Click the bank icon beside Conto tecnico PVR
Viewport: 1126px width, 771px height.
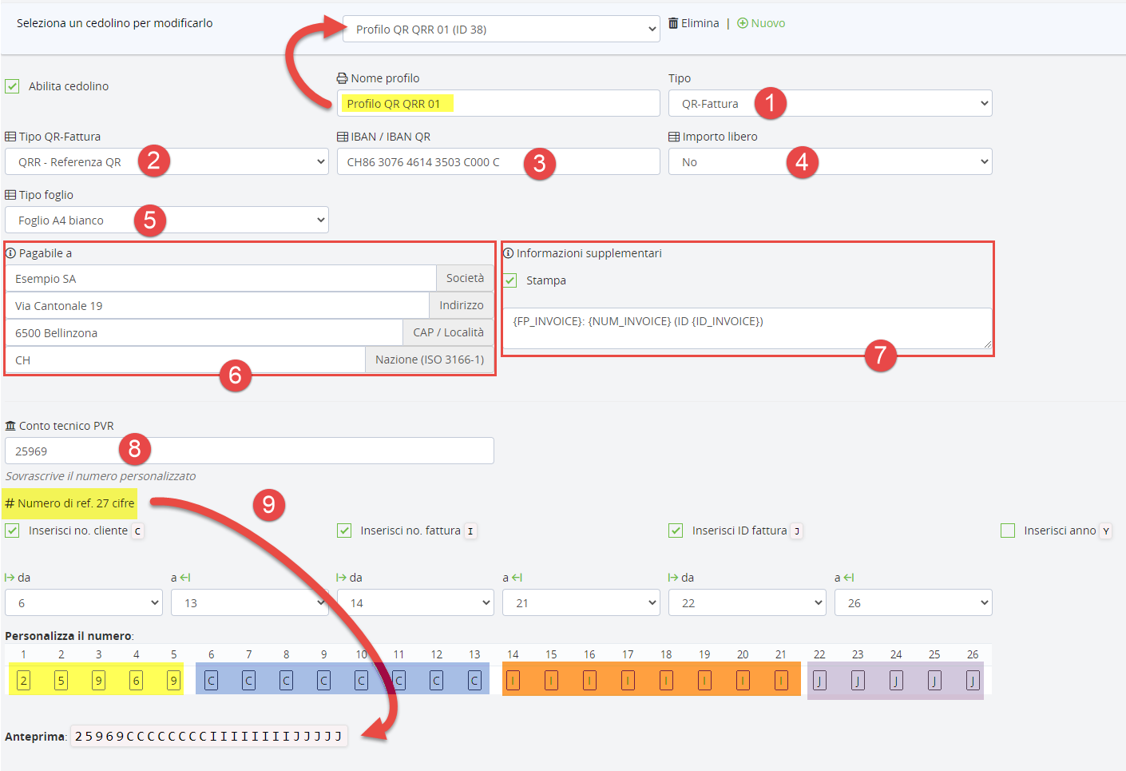tap(10, 426)
